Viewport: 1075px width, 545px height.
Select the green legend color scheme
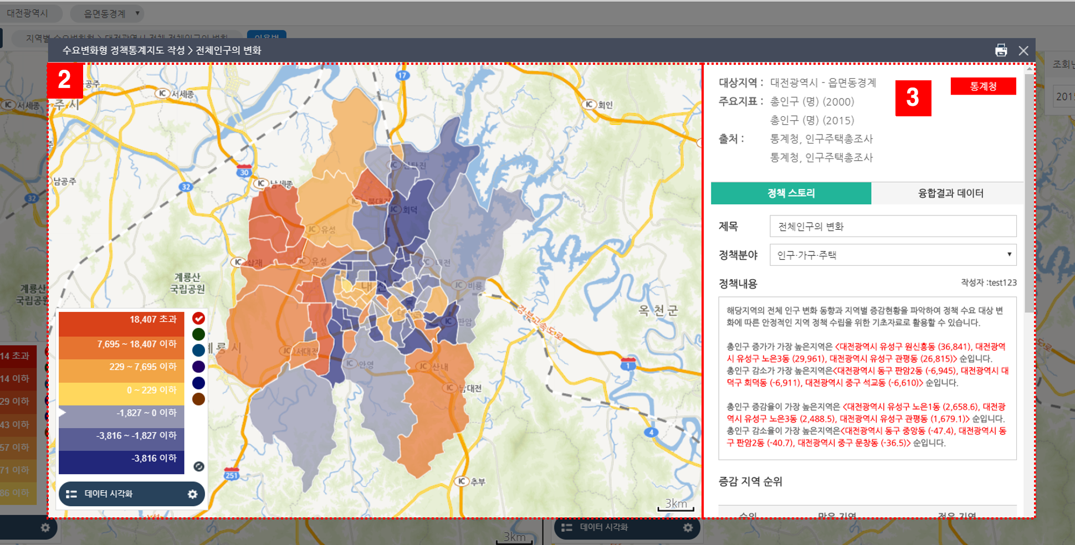coord(198,334)
